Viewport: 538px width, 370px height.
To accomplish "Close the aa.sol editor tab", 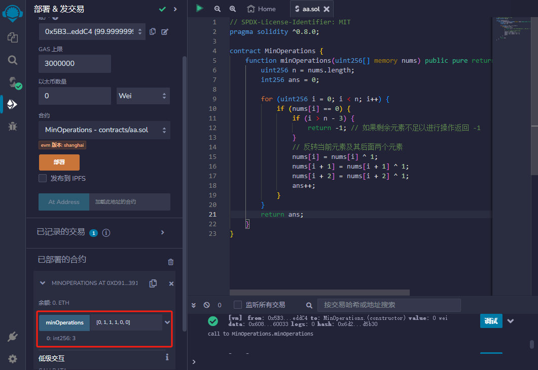I will [327, 9].
